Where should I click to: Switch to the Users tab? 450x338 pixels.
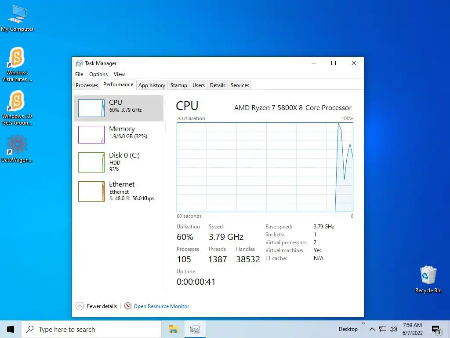[x=199, y=85]
